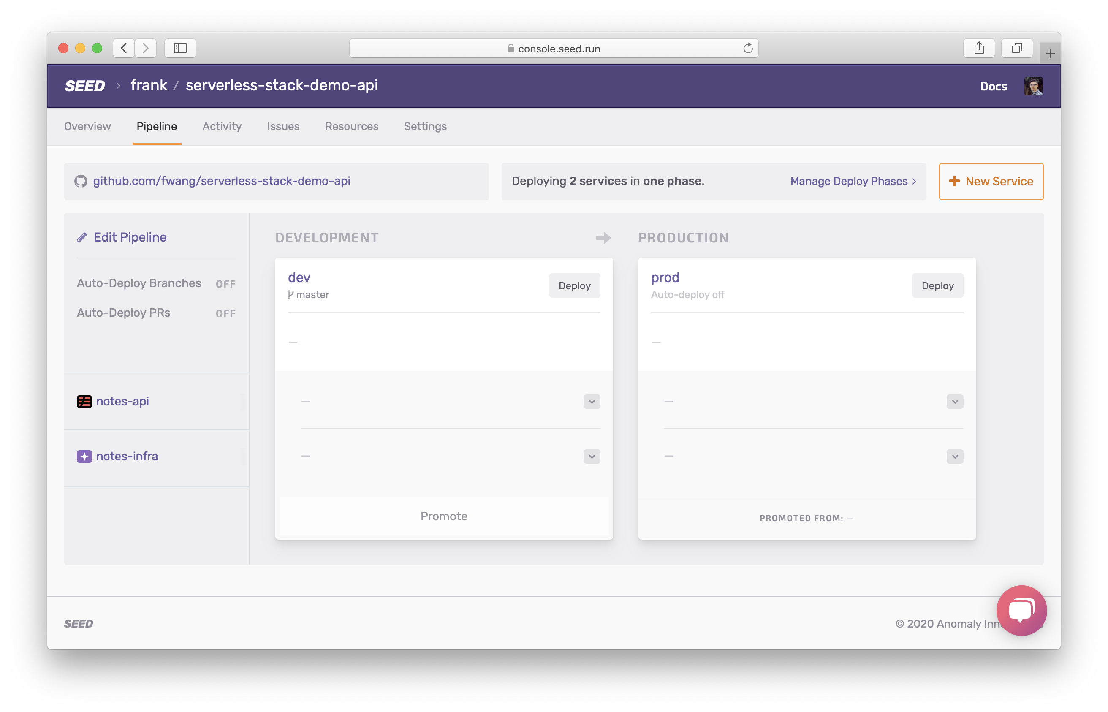Reload page with browser refresh icon

tap(747, 48)
